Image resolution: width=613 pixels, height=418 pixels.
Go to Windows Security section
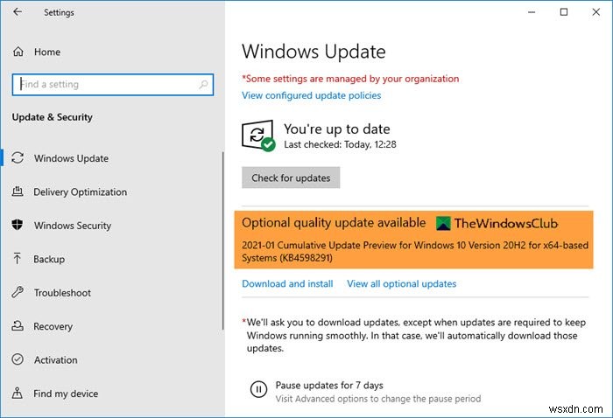[73, 226]
